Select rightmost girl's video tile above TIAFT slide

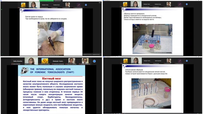(x=85, y=61)
